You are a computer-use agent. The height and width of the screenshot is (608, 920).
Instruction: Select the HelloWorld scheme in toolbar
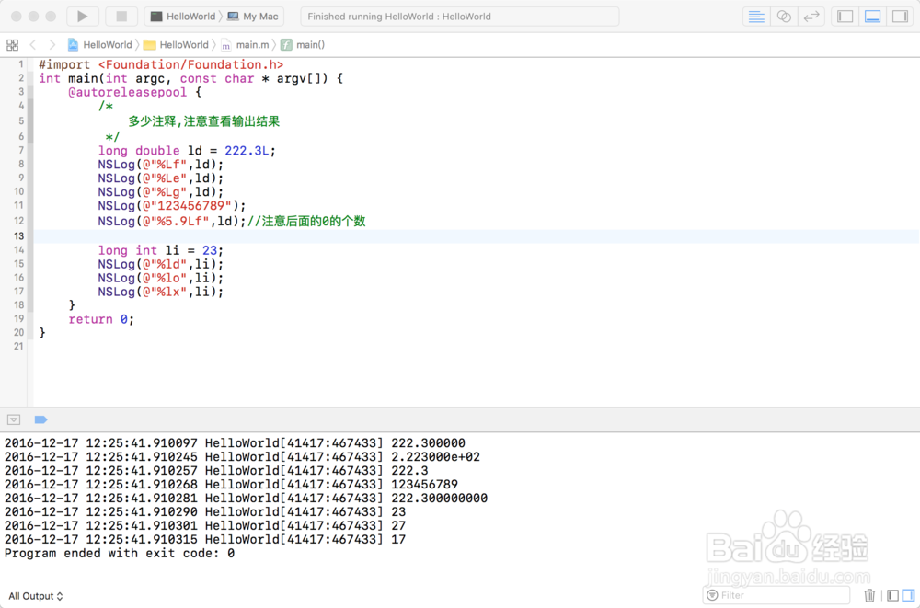tap(183, 17)
